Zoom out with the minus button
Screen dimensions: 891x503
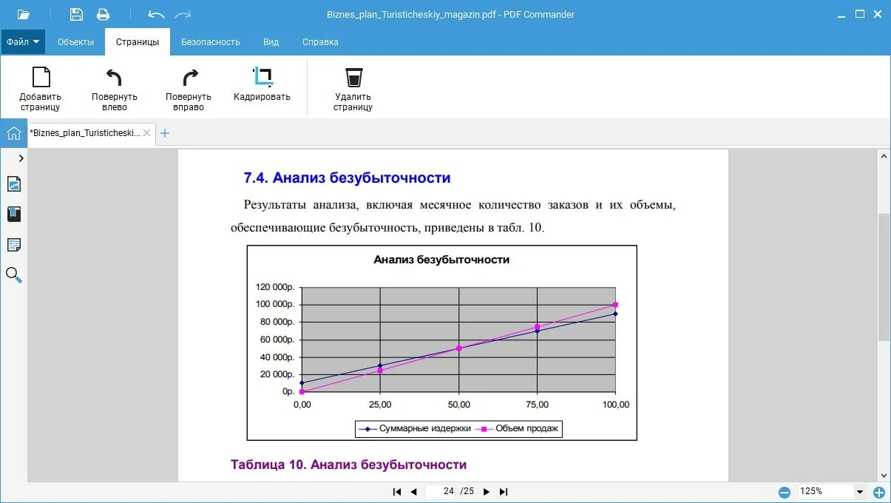click(784, 492)
